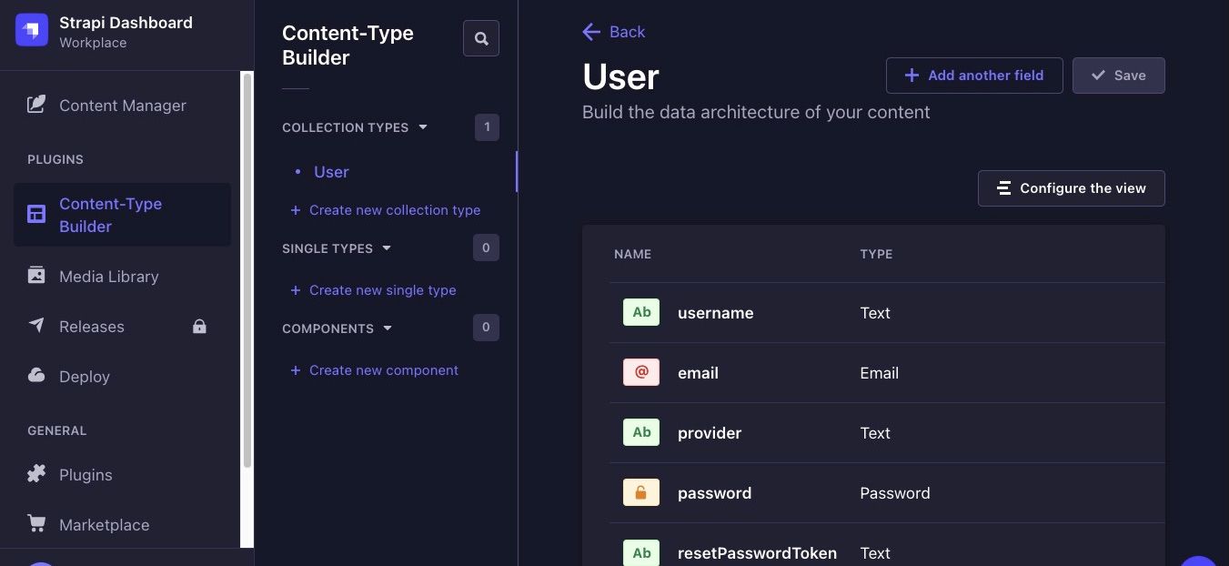This screenshot has width=1229, height=566.
Task: Collapse the Components section
Action: coord(337,328)
